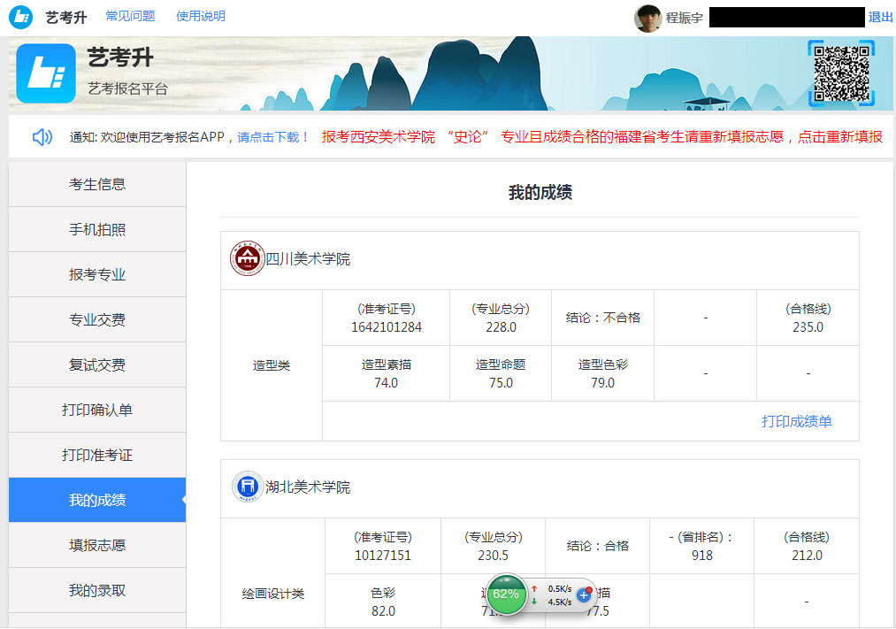Open 复试交费 in the sidebar
Image resolution: width=896 pixels, height=629 pixels.
97,364
